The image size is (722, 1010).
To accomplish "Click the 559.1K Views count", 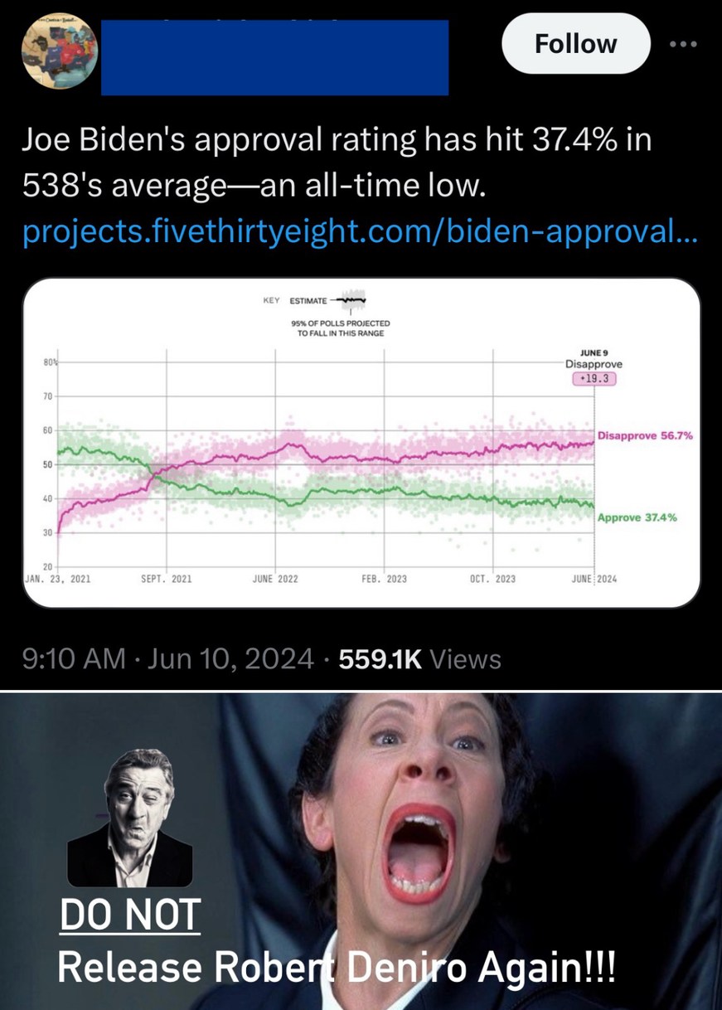I will pyautogui.click(x=420, y=659).
